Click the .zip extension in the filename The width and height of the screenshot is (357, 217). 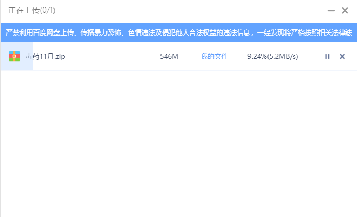59,56
